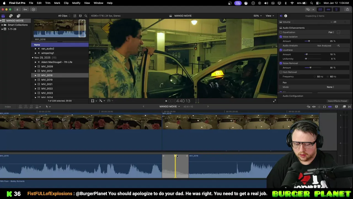The image size is (353, 199).
Task: Open the Info inspector icon
Action: click(x=286, y=16)
